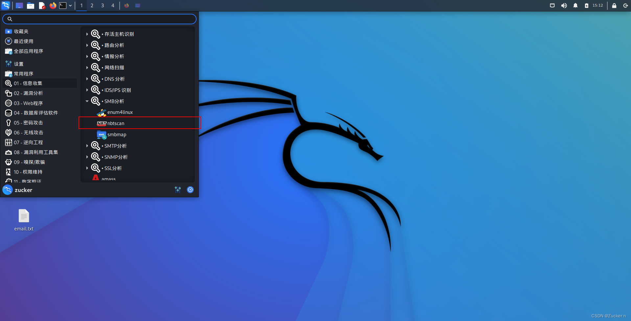
Task: Expand the SSL分析 submenu arrow
Action: click(x=87, y=168)
